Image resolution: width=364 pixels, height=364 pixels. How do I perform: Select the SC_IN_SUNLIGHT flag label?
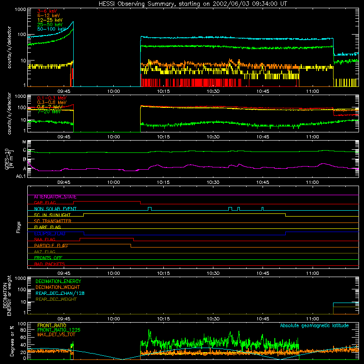pyautogui.click(x=52, y=215)
